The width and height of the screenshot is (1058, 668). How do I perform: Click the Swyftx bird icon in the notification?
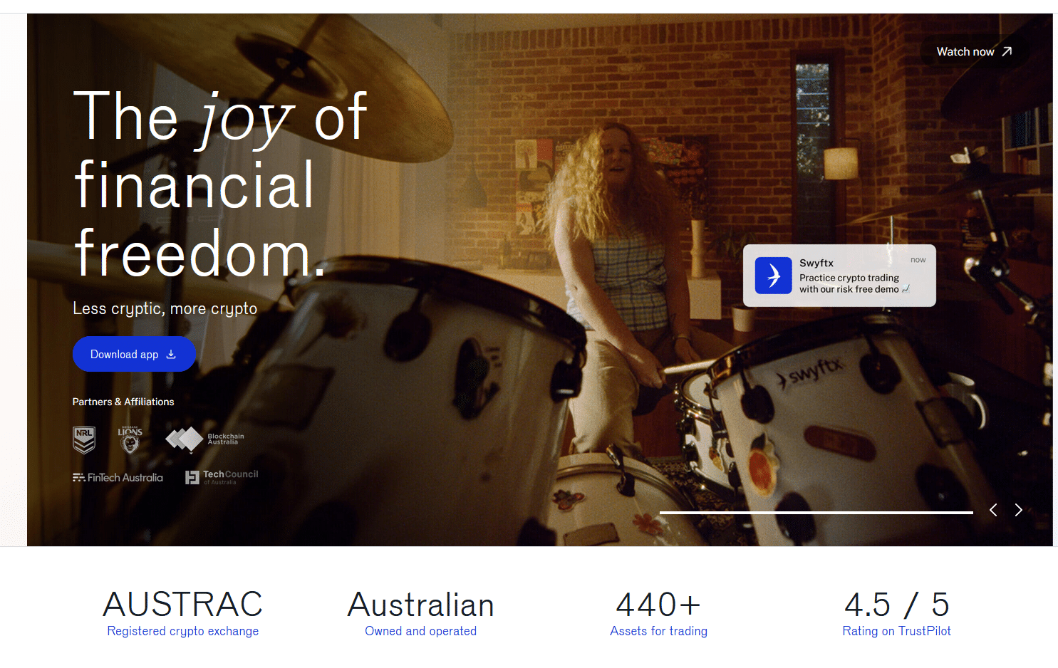[x=773, y=276]
